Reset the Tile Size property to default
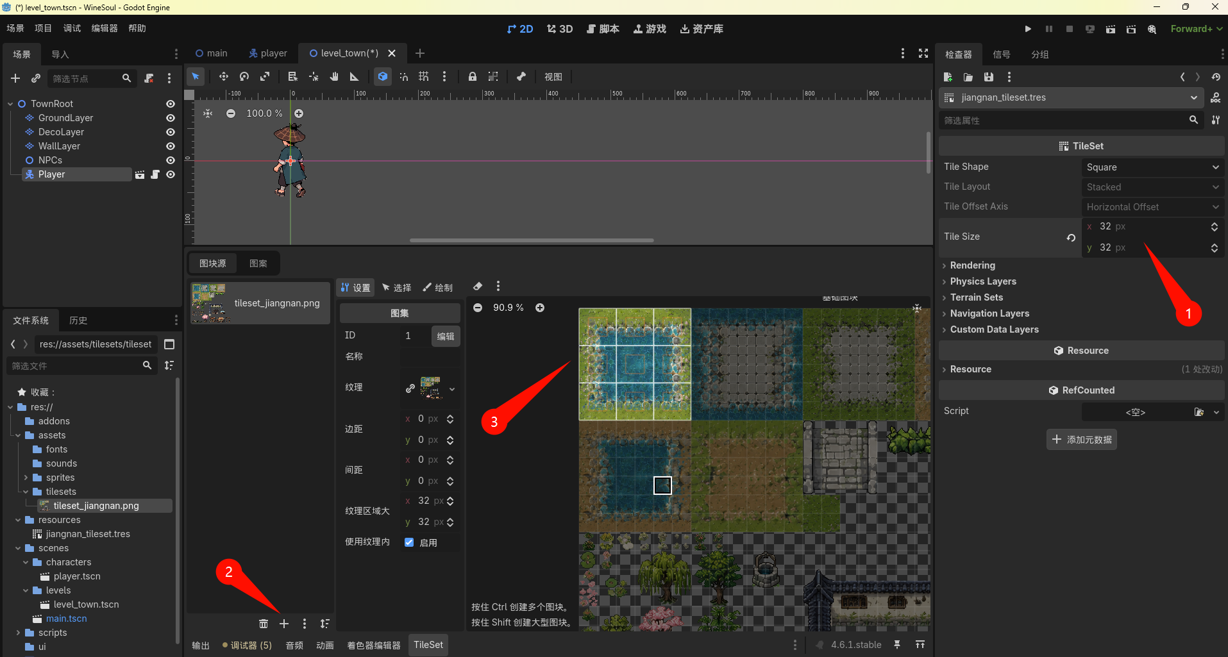 pyautogui.click(x=1071, y=237)
